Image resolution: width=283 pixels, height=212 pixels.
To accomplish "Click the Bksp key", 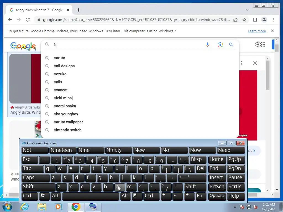I will click(x=198, y=160).
